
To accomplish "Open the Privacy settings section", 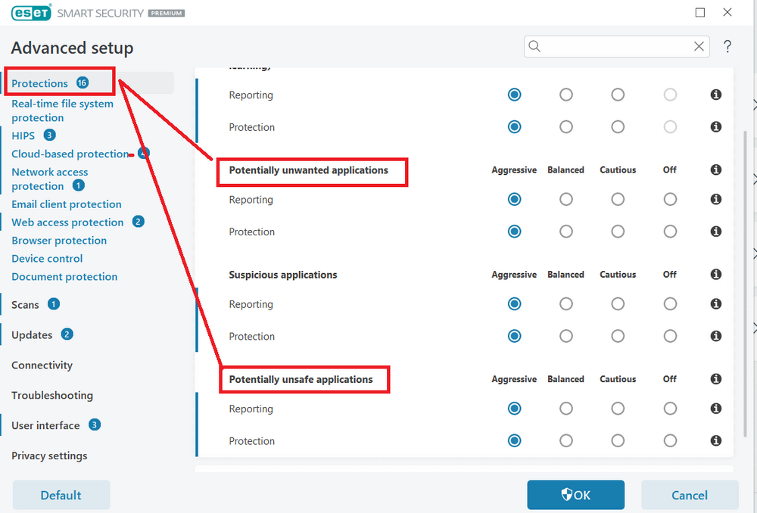I will tap(49, 455).
